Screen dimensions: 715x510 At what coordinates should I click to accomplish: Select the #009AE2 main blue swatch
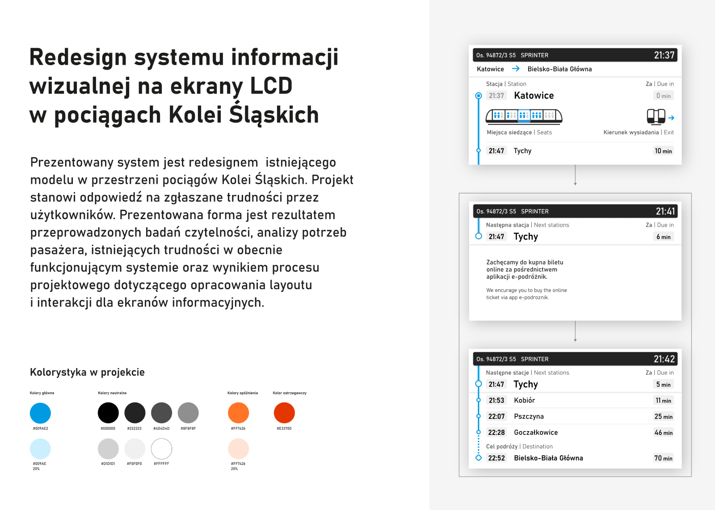click(40, 413)
